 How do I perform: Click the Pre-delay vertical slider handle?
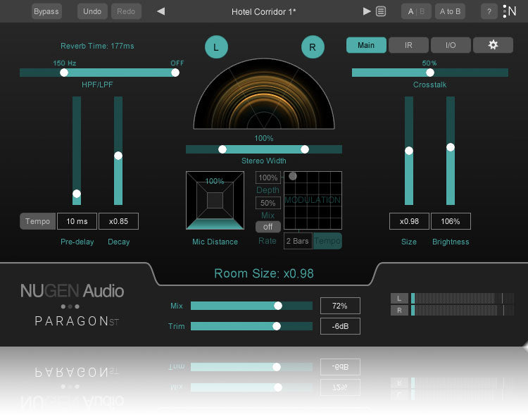tap(77, 194)
